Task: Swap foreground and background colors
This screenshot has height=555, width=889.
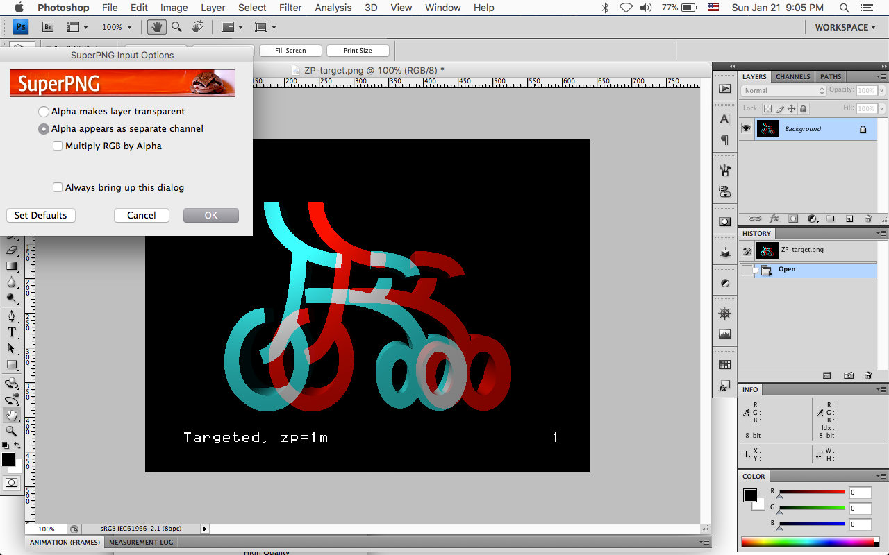Action: click(17, 445)
